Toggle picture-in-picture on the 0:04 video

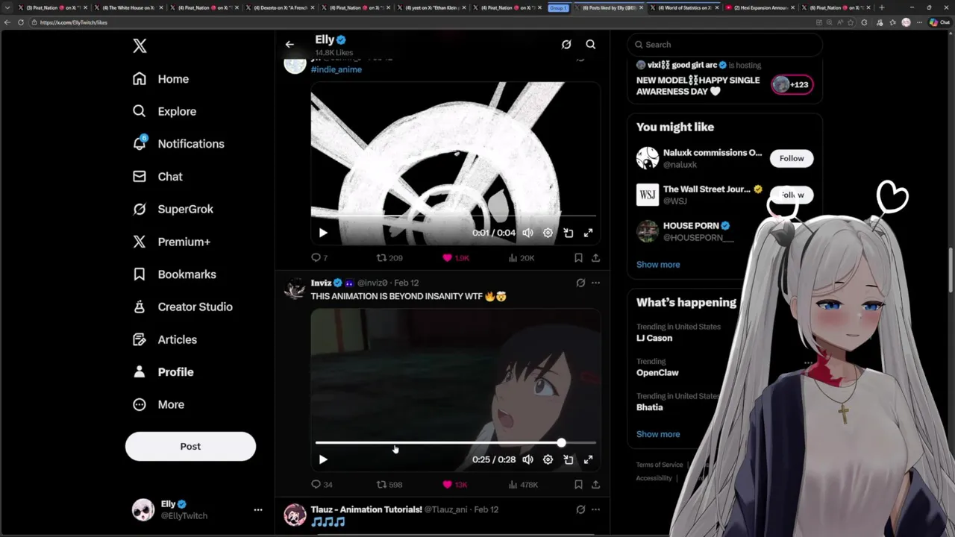(x=568, y=233)
